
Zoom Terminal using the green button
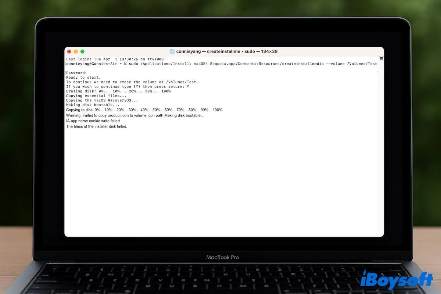click(x=82, y=51)
